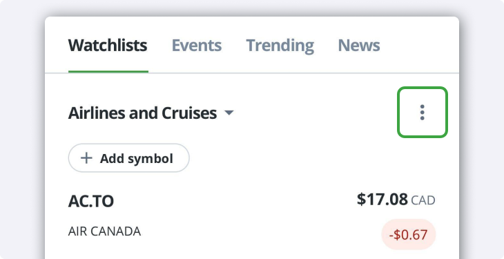Click the AIR CANADA company name

[104, 231]
